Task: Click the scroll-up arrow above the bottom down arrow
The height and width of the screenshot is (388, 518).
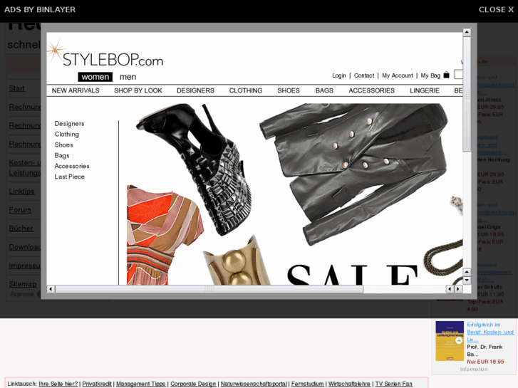Action: (x=467, y=273)
